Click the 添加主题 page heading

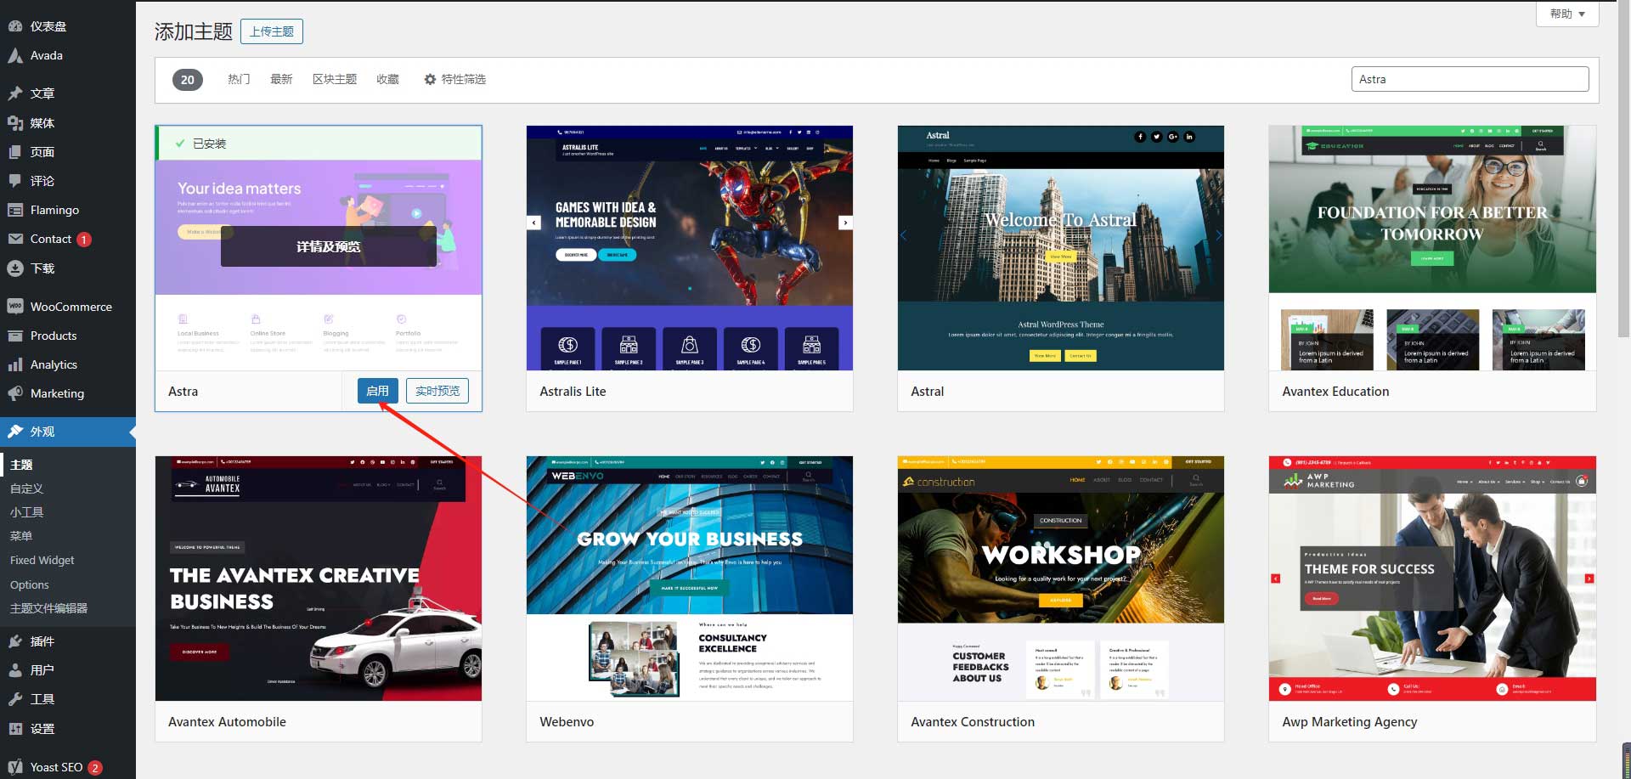click(194, 31)
